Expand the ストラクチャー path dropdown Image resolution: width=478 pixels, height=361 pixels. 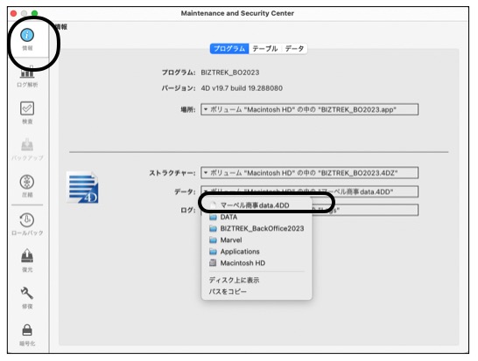pos(309,173)
